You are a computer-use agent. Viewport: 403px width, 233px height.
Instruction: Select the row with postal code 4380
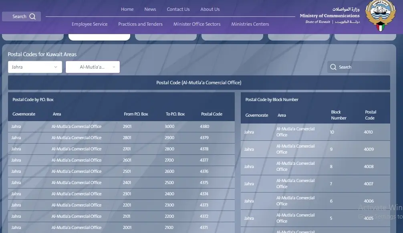[121, 126]
